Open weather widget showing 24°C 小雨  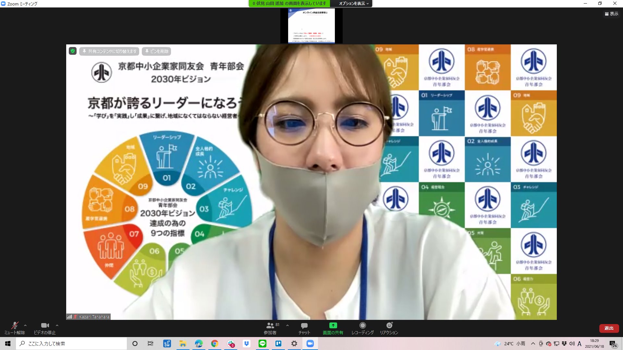pos(510,344)
